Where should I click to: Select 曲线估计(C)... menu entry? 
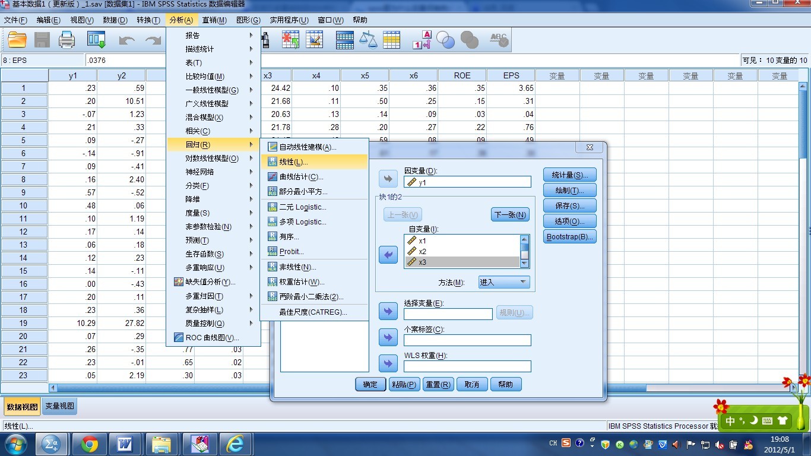[315, 176]
